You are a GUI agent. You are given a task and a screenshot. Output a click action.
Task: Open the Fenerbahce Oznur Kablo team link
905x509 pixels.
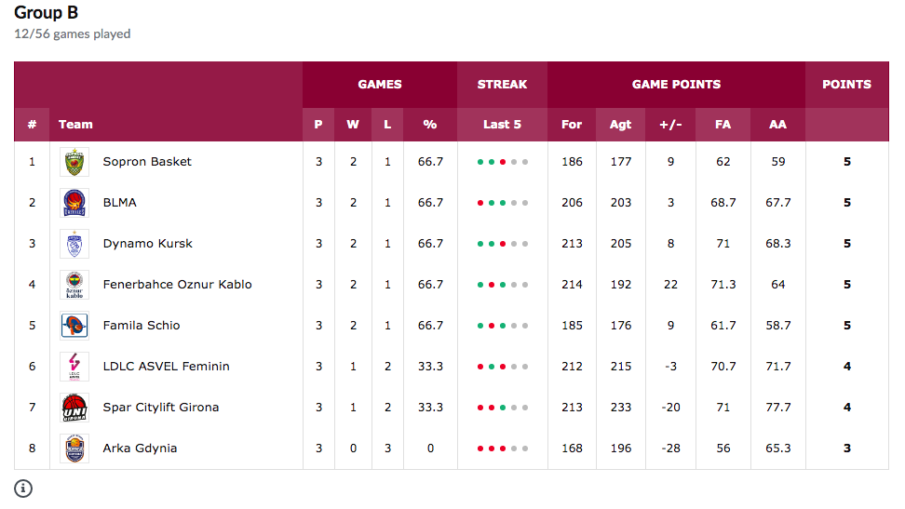(x=177, y=285)
